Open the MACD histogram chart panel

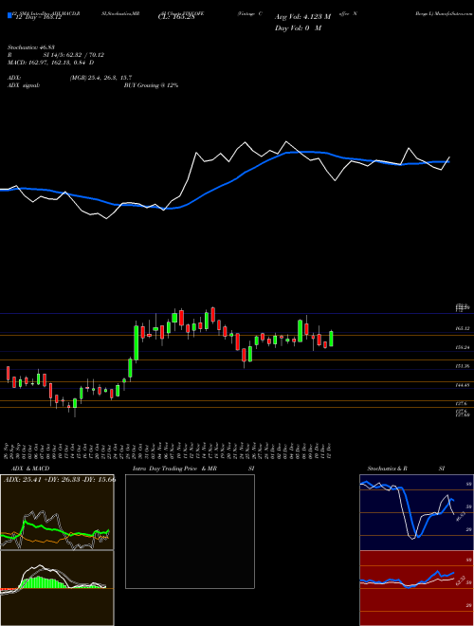click(x=57, y=588)
